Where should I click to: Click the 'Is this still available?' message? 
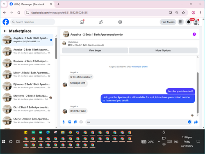tap(81, 77)
